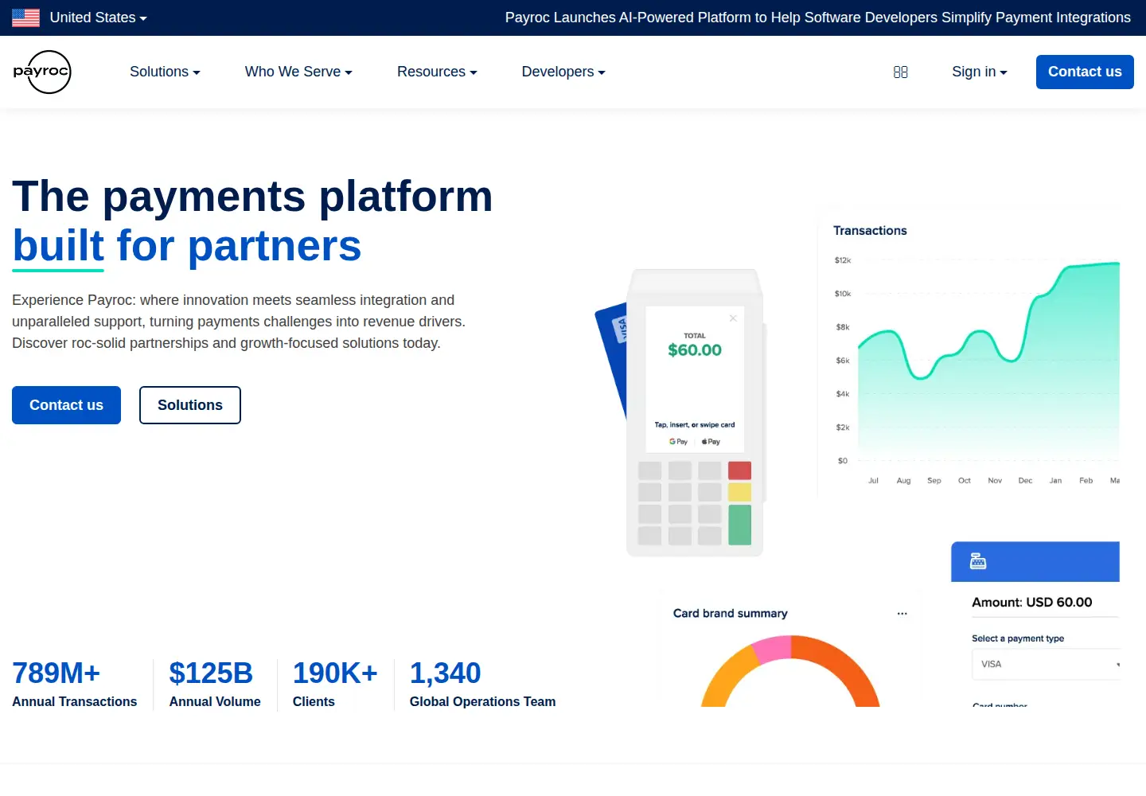
Task: Open the United States country selector
Action: (x=98, y=18)
